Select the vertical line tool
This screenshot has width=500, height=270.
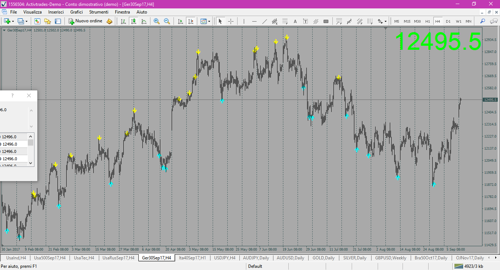coord(244,21)
